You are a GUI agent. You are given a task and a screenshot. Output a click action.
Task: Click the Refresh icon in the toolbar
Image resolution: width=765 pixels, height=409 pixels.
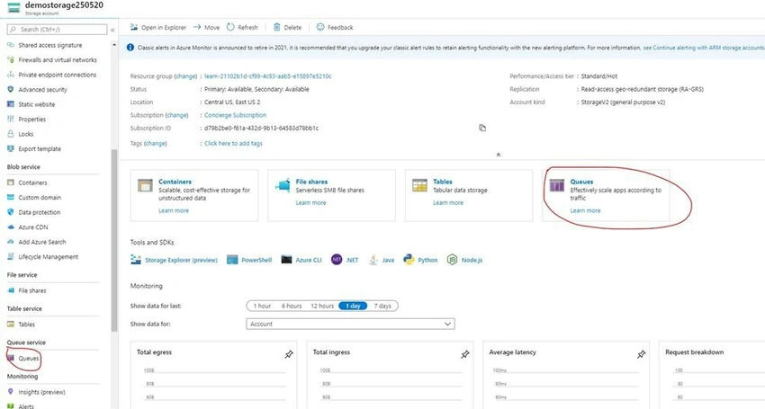pos(230,27)
